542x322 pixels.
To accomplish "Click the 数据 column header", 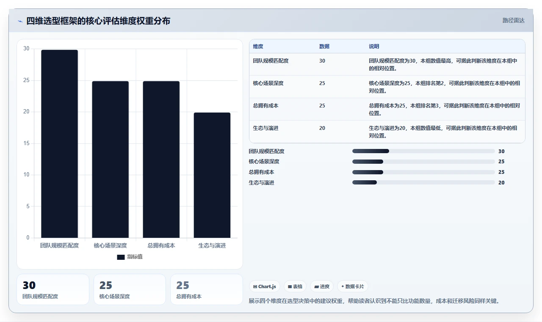I will pyautogui.click(x=324, y=47).
